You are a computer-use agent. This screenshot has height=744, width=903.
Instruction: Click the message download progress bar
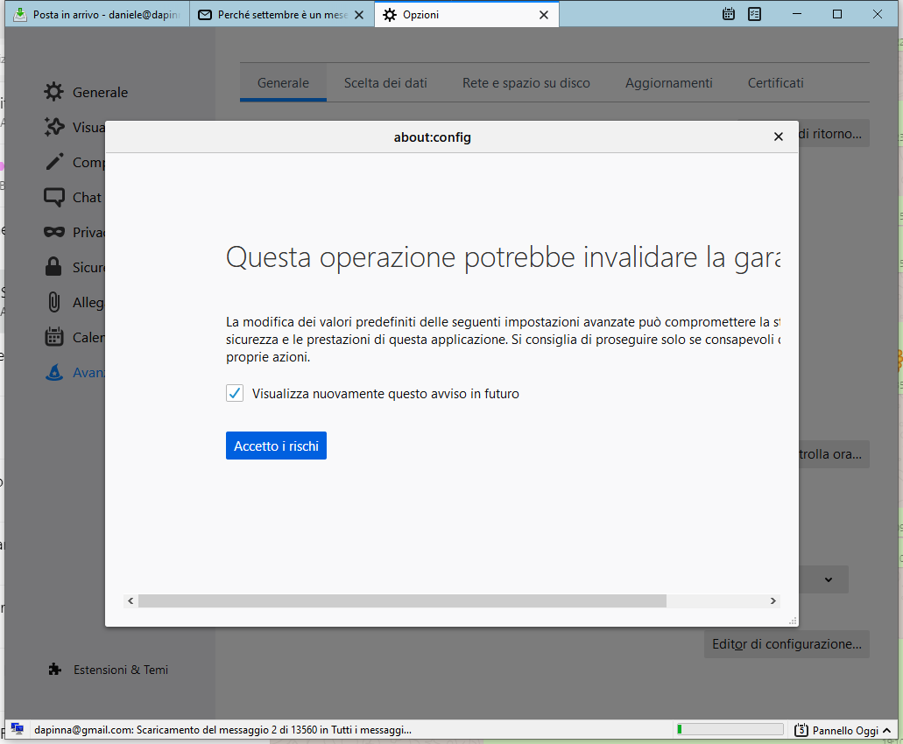click(730, 729)
